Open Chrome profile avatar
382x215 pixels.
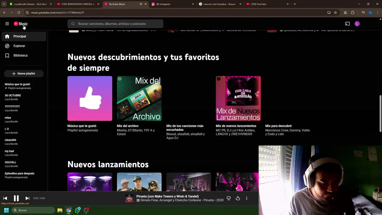(370, 13)
